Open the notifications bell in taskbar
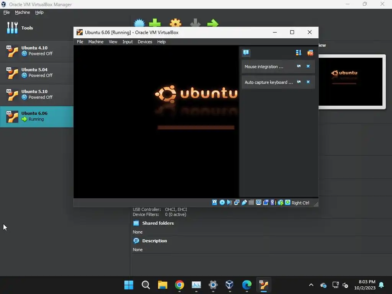392x294 pixels. (x=382, y=285)
